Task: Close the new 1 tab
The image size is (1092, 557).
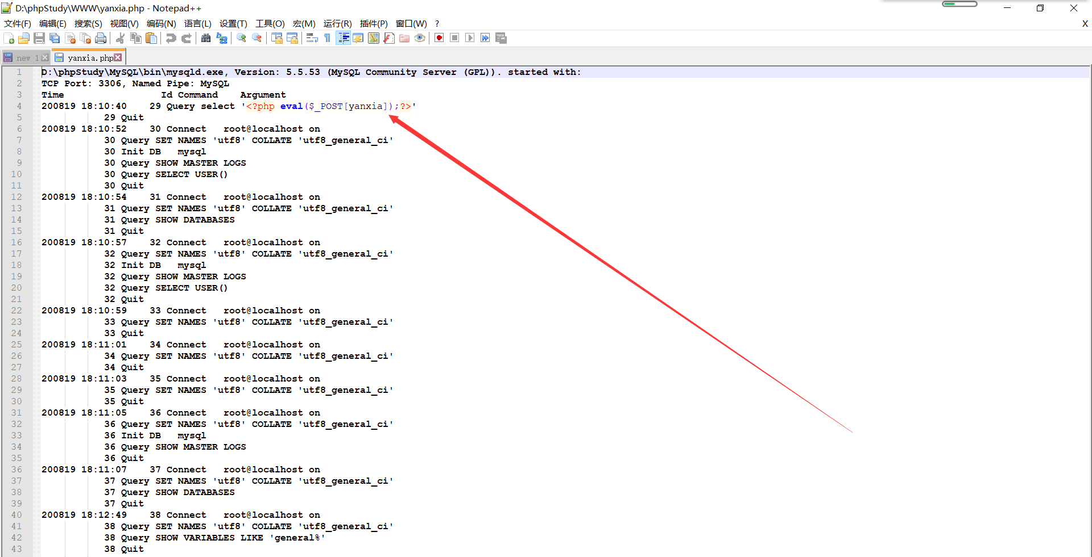Action: coord(45,57)
